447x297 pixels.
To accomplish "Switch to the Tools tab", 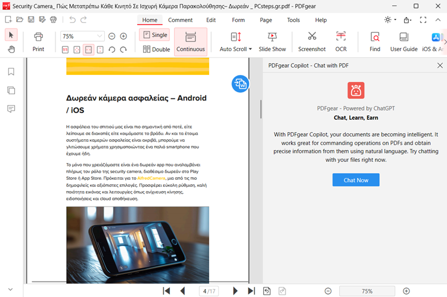I will [x=293, y=20].
